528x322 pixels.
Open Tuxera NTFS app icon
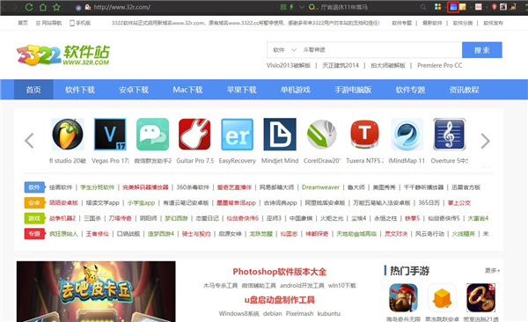click(x=364, y=134)
